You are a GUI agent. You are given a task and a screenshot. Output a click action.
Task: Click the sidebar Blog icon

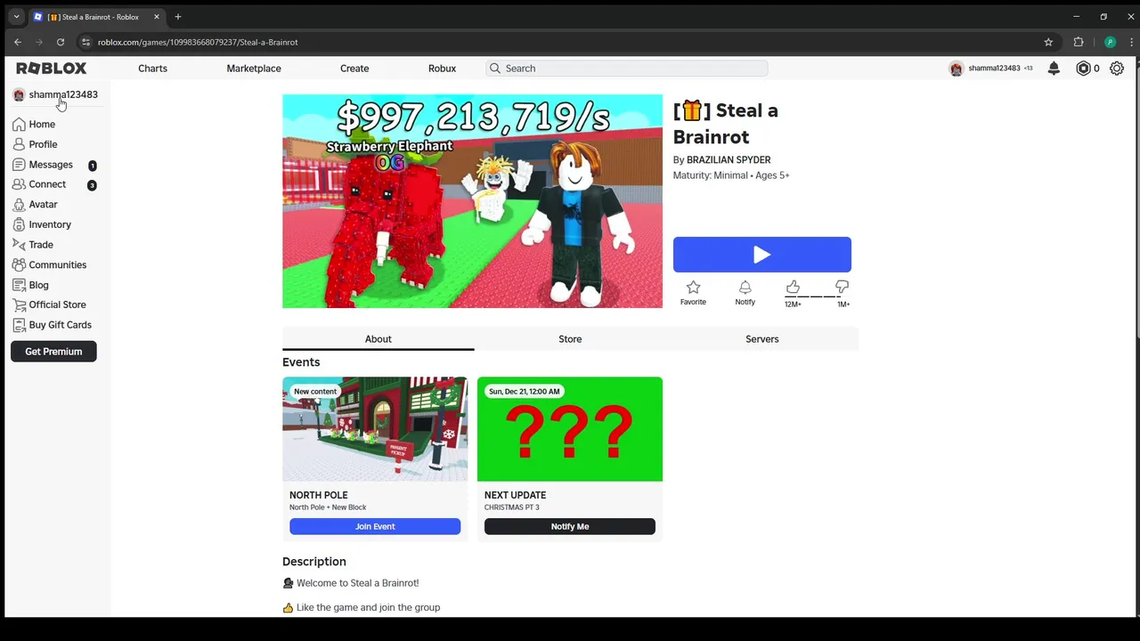pyautogui.click(x=19, y=285)
